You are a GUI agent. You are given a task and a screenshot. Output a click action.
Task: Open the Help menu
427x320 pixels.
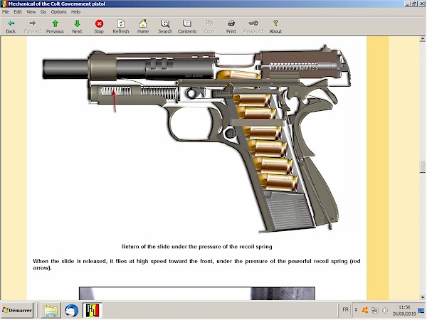point(75,12)
